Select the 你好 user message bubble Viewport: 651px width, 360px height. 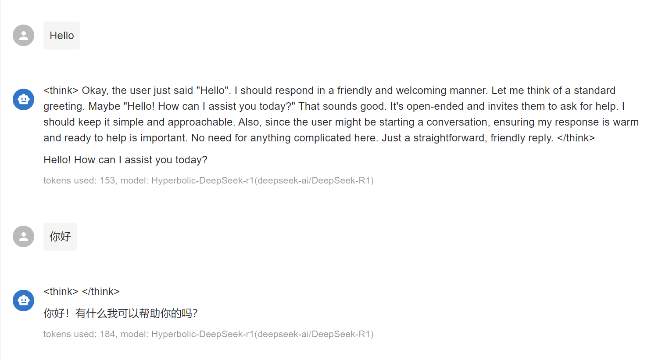tap(60, 237)
